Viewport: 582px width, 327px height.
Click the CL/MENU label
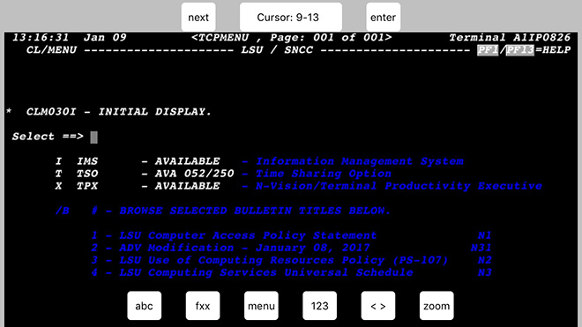click(x=51, y=49)
